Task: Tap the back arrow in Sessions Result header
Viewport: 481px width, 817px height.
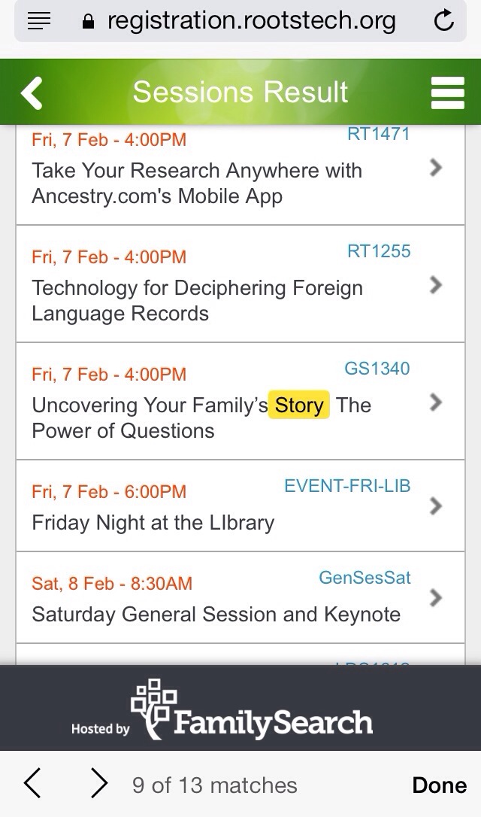Action: (32, 93)
